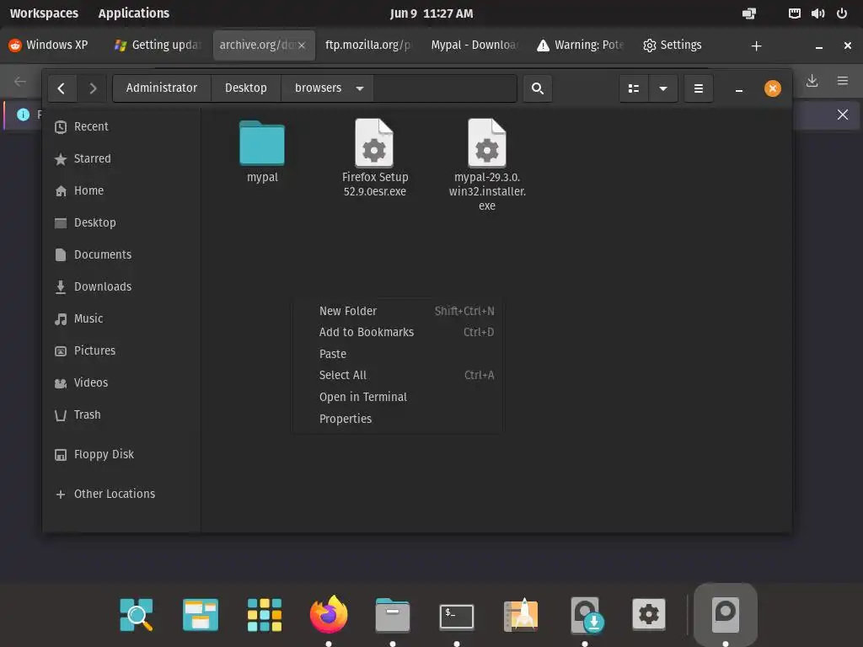Viewport: 863px width, 647px height.
Task: Choose Select All from context menu
Action: click(x=398, y=375)
